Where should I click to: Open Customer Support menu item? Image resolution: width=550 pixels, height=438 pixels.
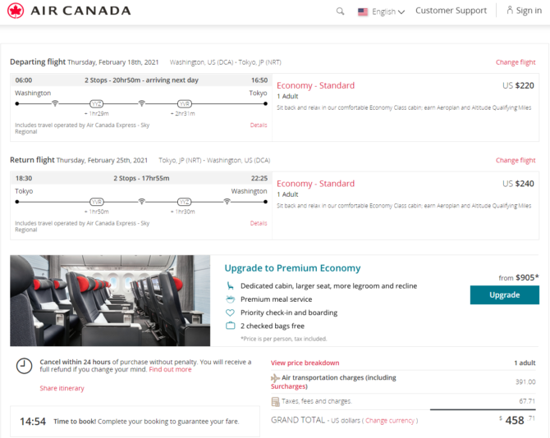451,11
